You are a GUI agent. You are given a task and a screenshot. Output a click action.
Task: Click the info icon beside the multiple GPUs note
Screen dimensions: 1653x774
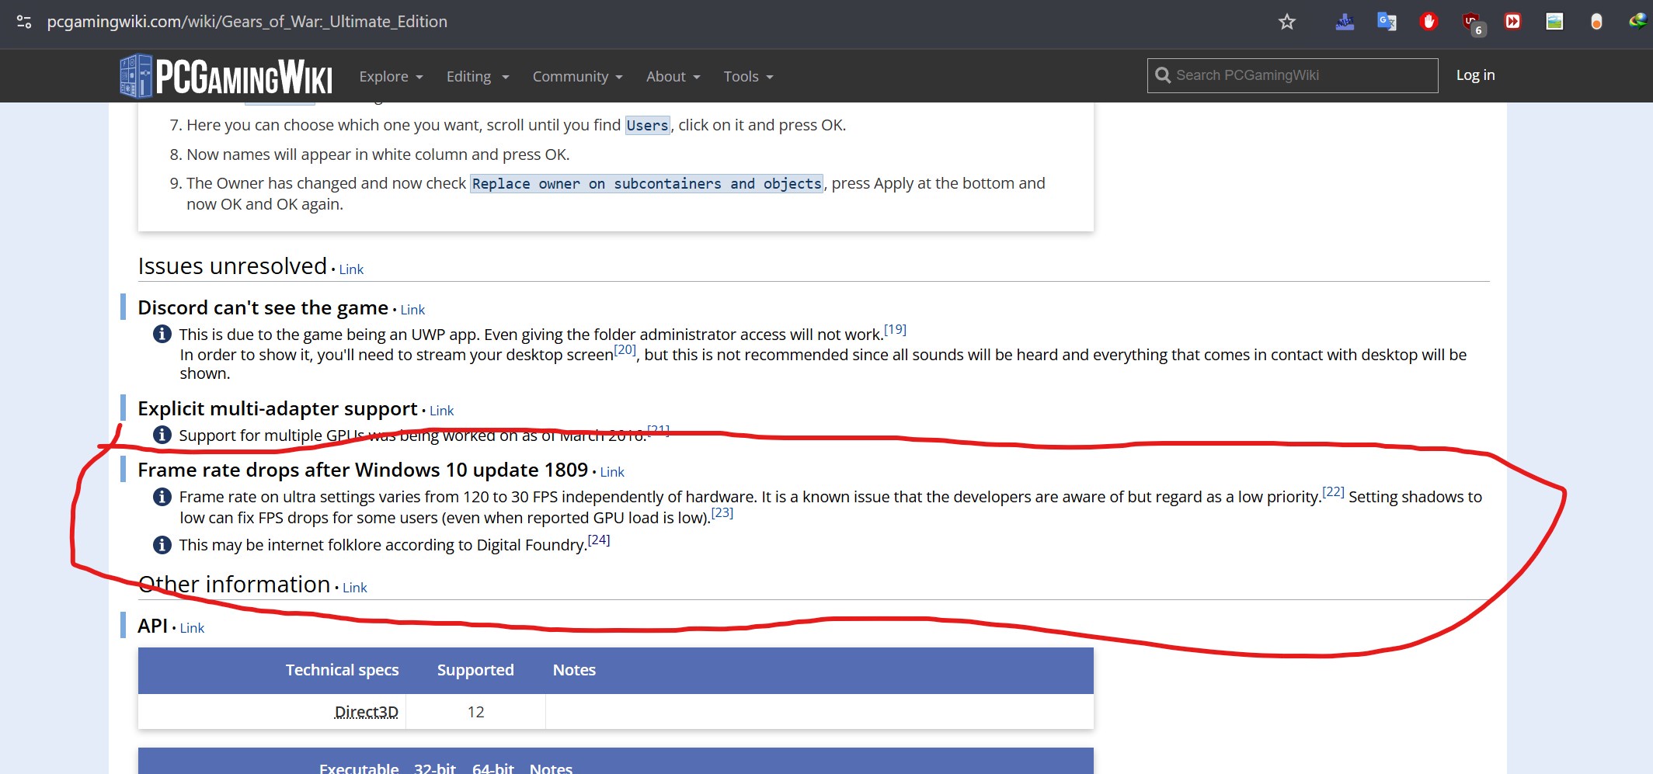point(162,435)
